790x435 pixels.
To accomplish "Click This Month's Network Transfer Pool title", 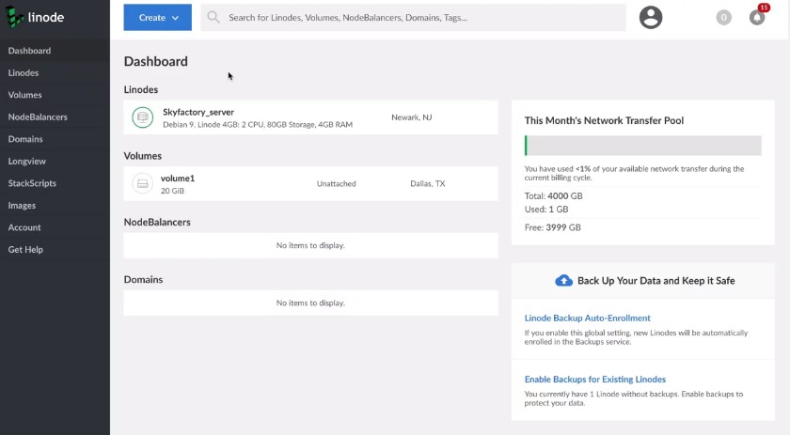I will pos(604,120).
